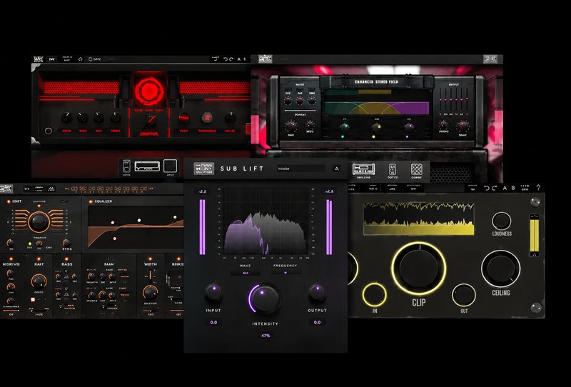Toggle the Equalizer section LED in the orange plugin
571x387 pixels.
pyautogui.click(x=91, y=201)
